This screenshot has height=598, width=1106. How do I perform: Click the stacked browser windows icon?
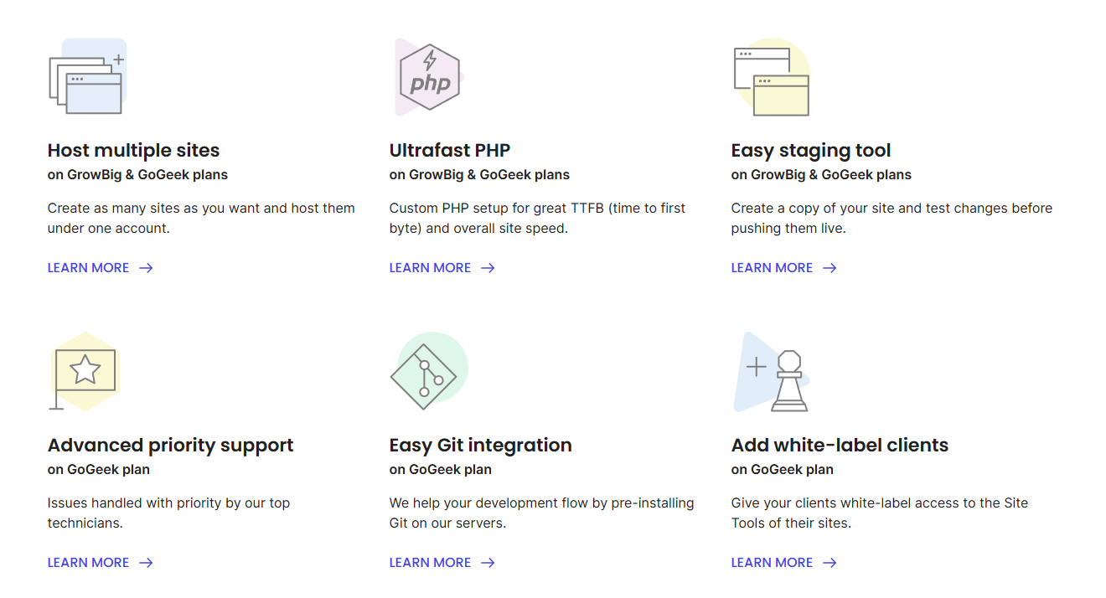pyautogui.click(x=87, y=77)
